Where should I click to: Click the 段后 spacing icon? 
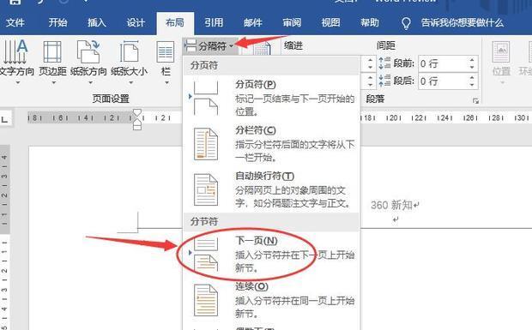[x=384, y=81]
